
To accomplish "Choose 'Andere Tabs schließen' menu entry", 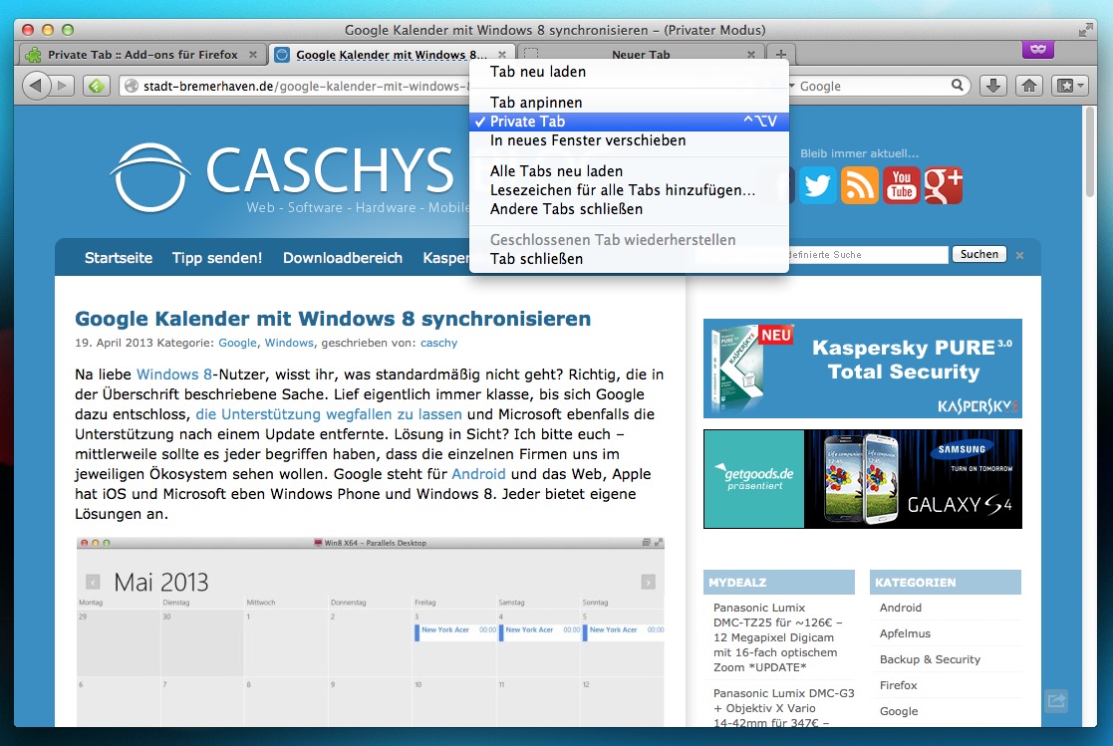I will point(566,209).
